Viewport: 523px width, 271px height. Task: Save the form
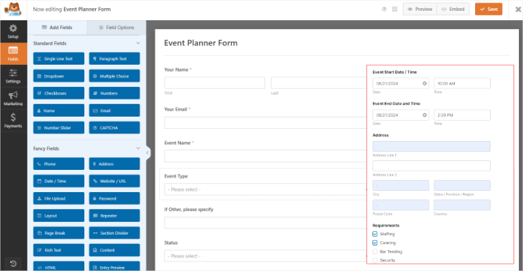489,9
